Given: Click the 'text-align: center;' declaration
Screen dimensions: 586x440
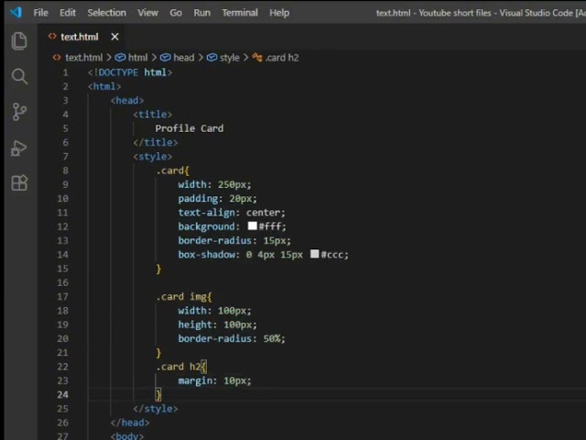Looking at the screenshot, I should [x=232, y=213].
